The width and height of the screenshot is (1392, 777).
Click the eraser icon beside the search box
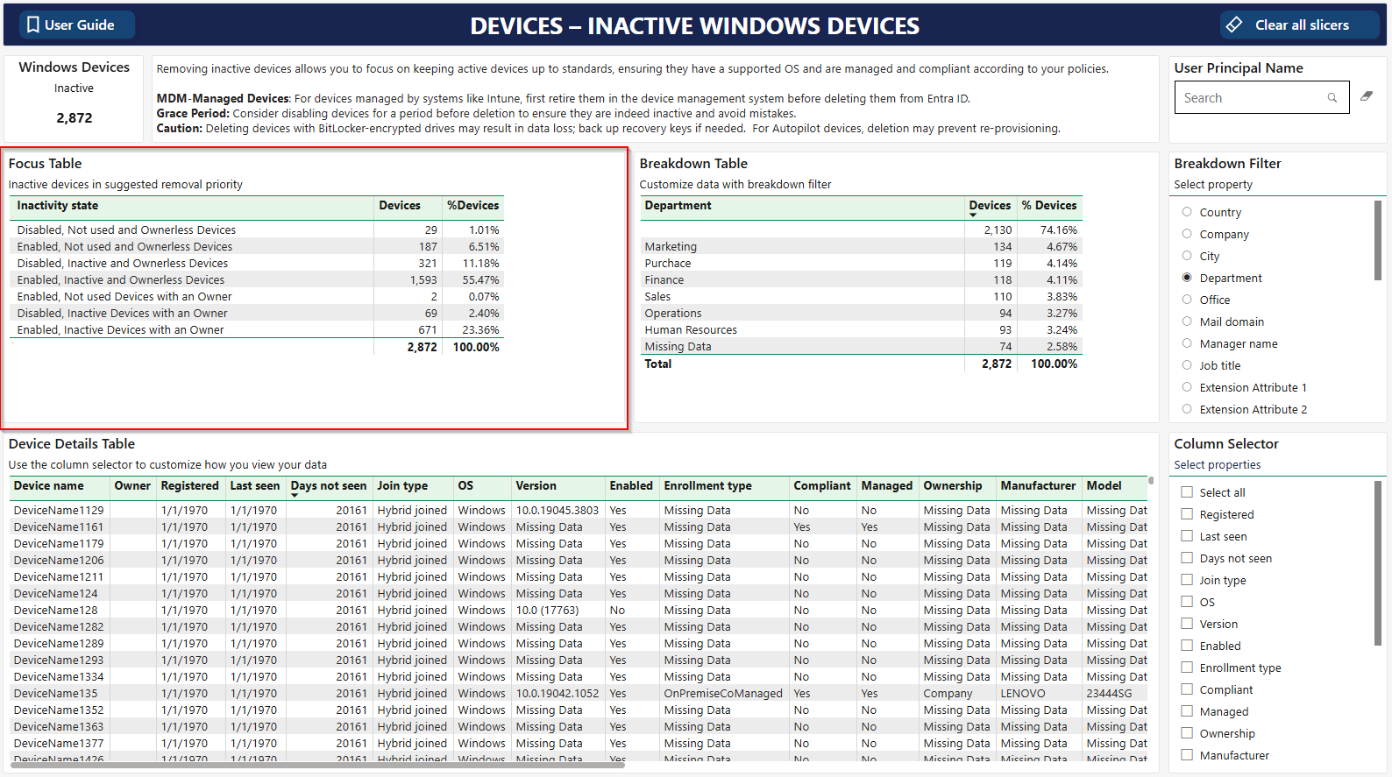pyautogui.click(x=1366, y=96)
